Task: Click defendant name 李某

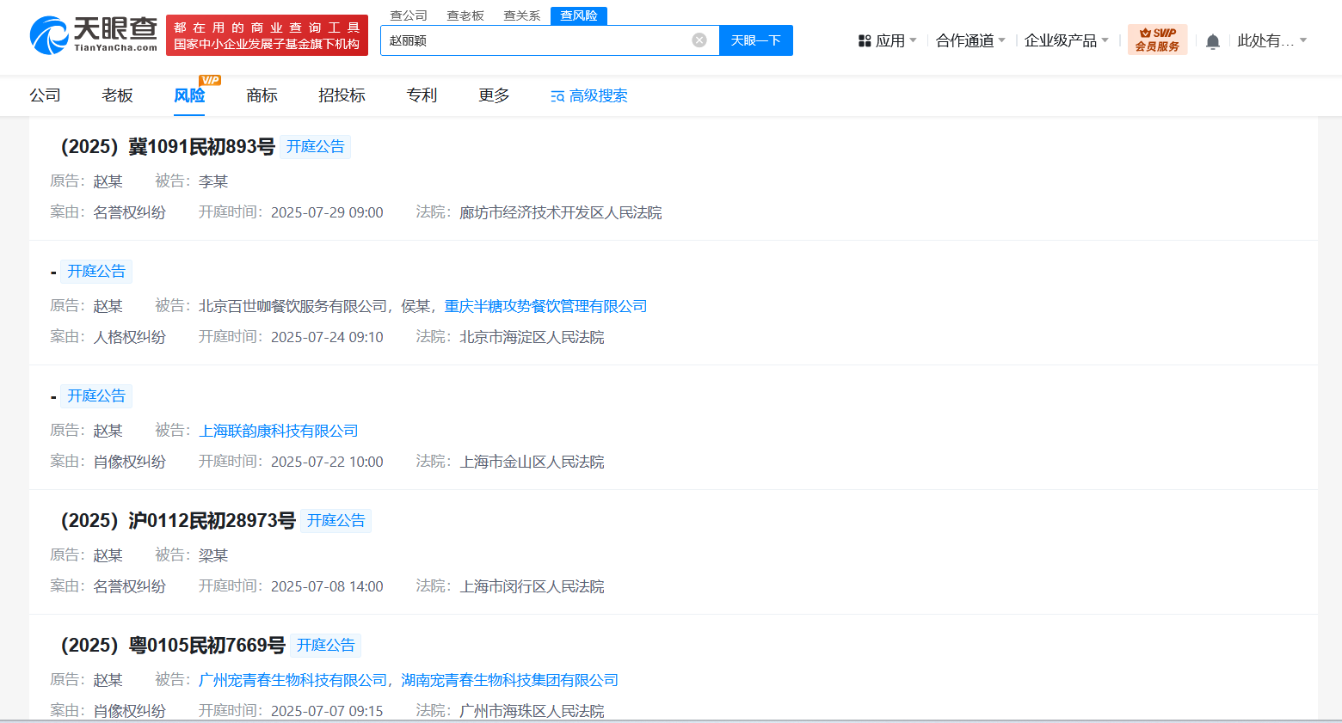Action: tap(213, 181)
